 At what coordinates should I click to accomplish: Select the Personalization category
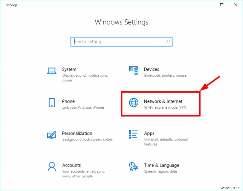click(x=77, y=133)
